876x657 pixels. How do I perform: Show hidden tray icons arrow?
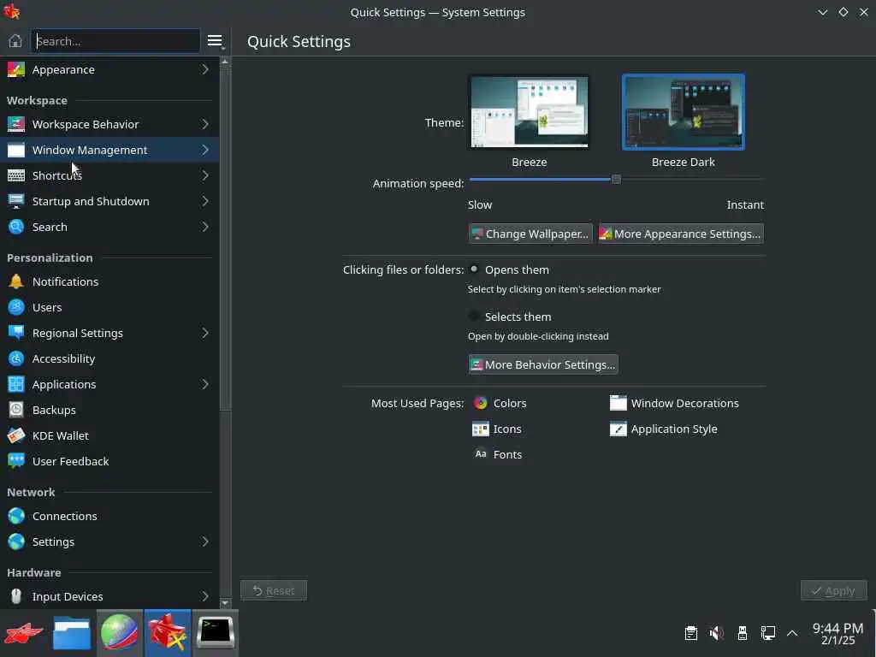click(792, 633)
